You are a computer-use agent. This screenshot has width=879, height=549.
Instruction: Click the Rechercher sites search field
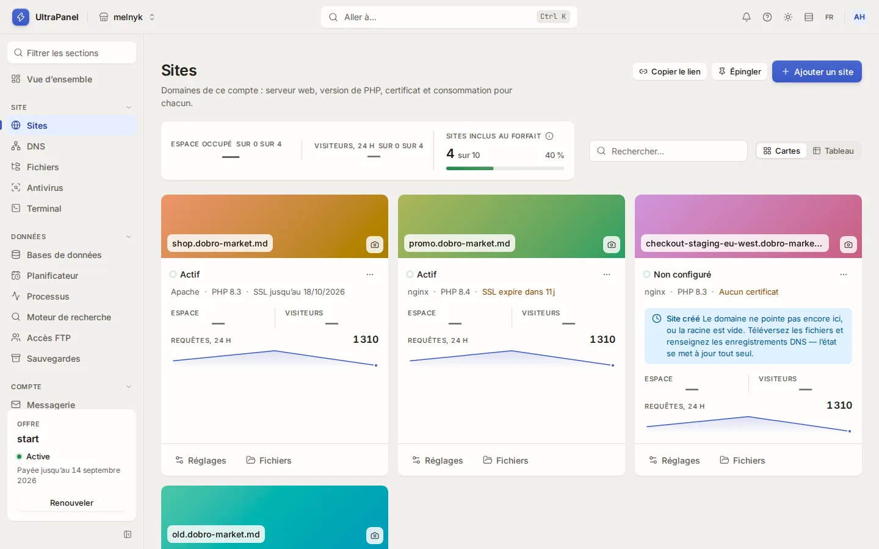[x=668, y=151]
